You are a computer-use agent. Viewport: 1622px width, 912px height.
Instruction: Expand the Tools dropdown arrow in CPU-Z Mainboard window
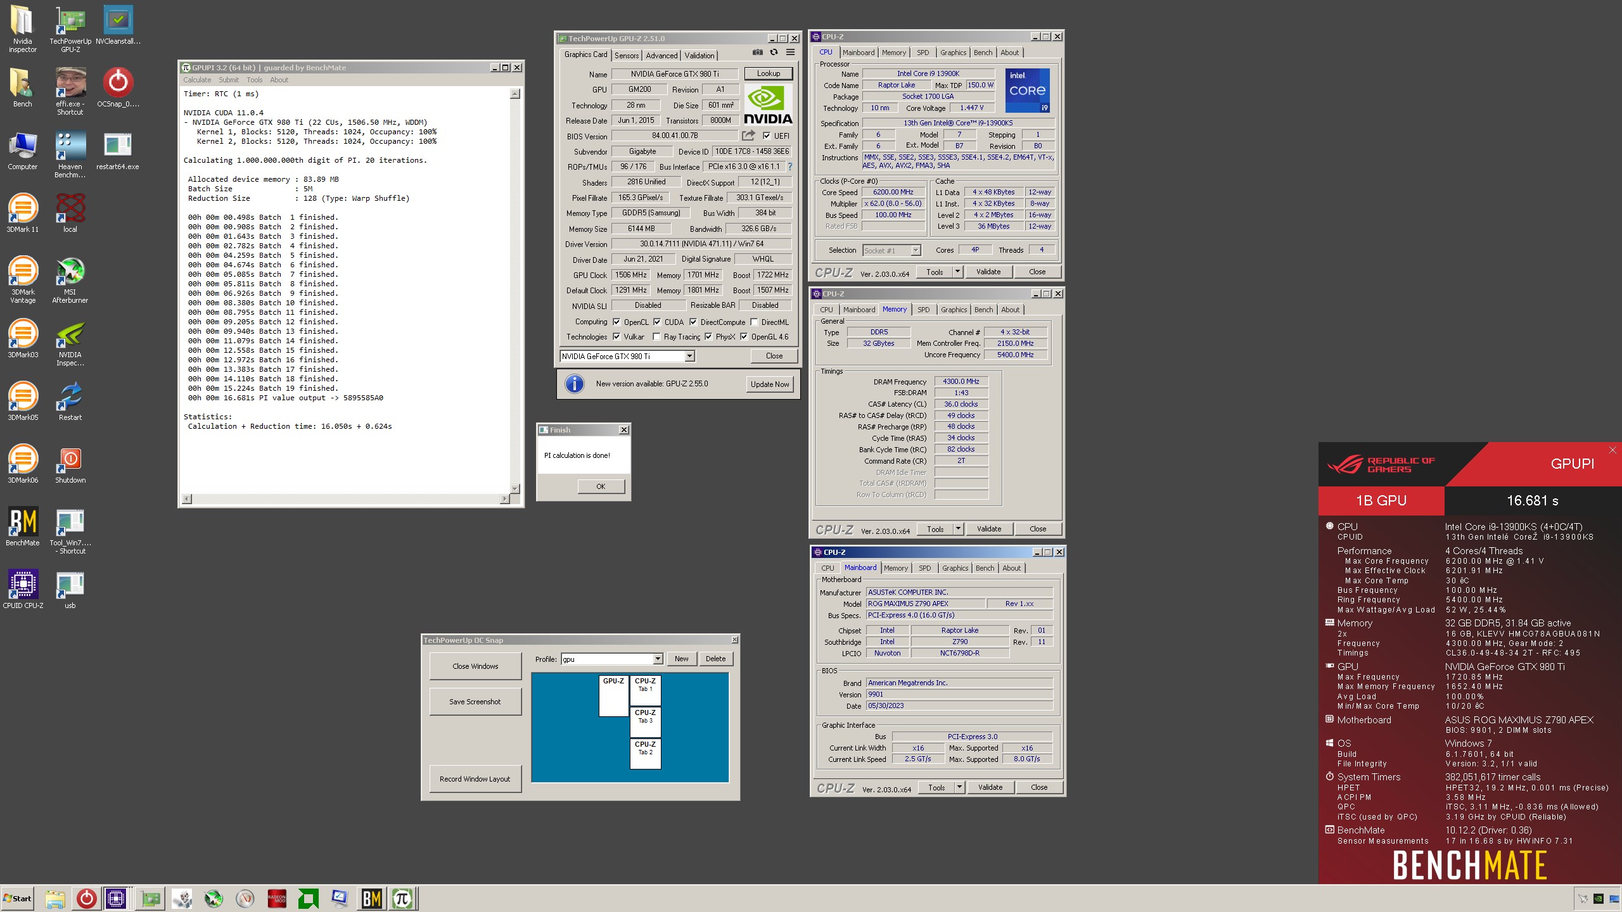coord(959,787)
